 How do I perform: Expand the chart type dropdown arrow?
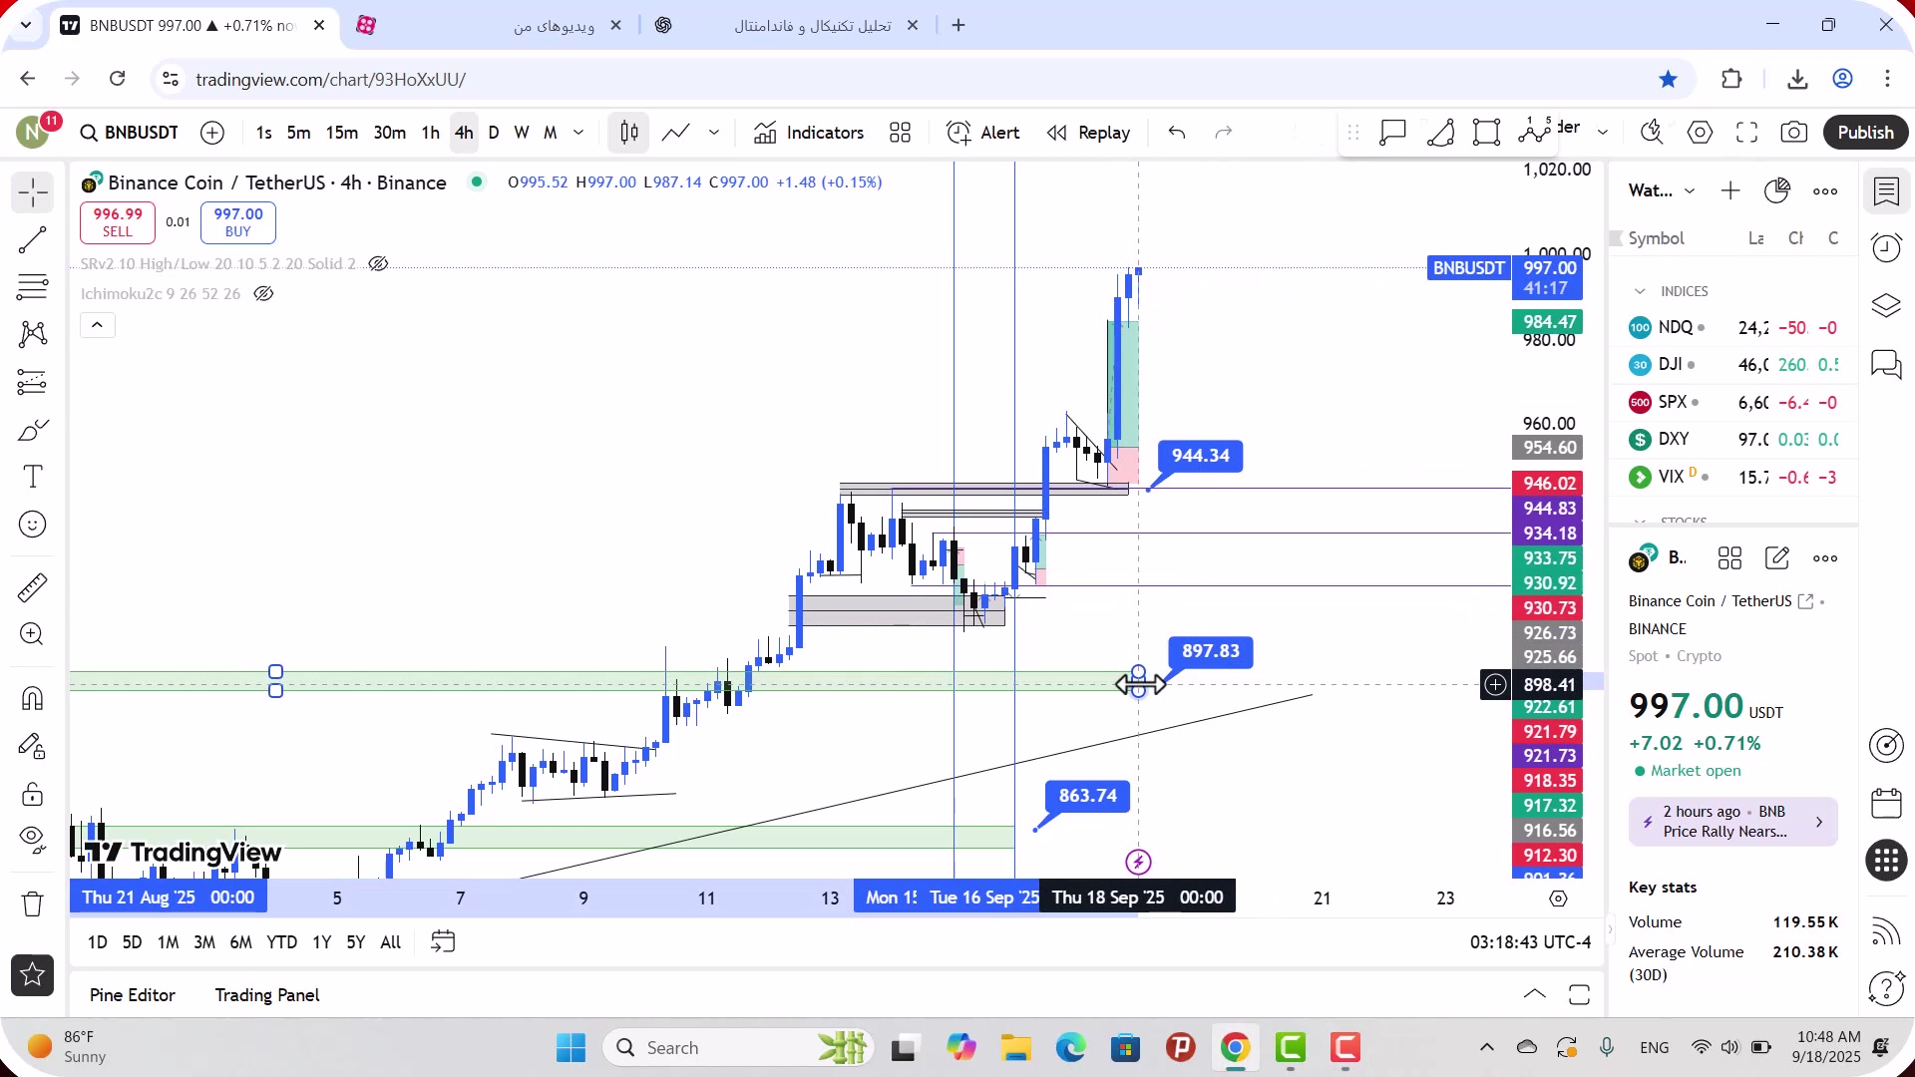(x=714, y=133)
